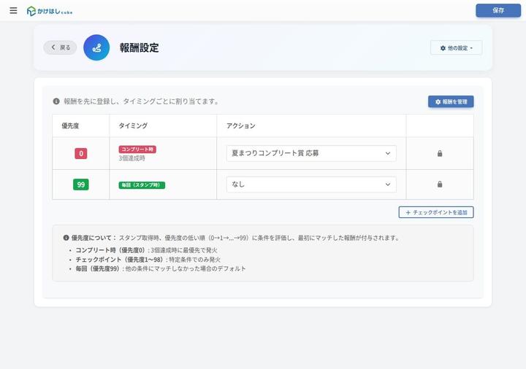
Task: Click the priority 99 badge
Action: point(81,184)
